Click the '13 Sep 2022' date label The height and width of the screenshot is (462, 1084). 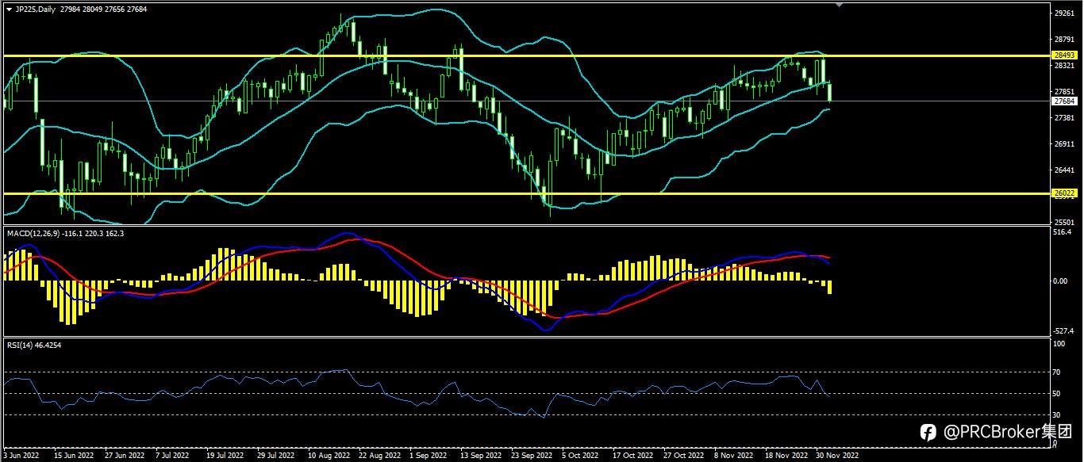coord(481,456)
